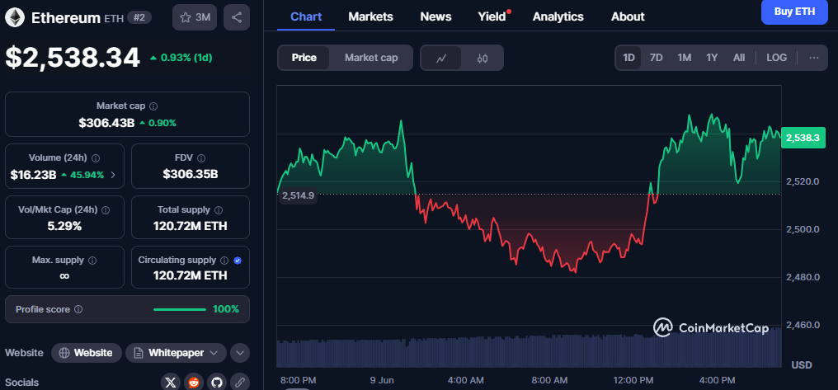The width and height of the screenshot is (838, 390).
Task: Switch to candlestick chart icon
Action: [x=482, y=59]
